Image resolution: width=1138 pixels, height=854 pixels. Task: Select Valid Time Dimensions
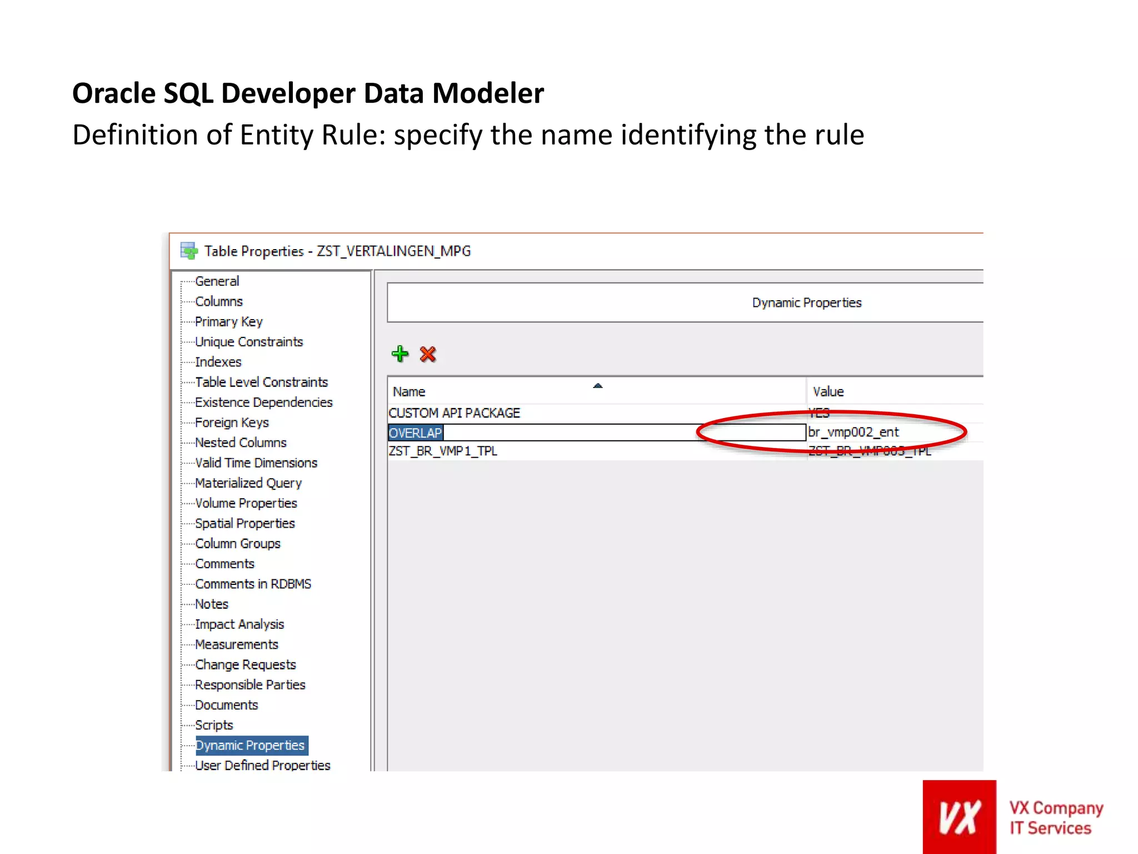pos(256,463)
